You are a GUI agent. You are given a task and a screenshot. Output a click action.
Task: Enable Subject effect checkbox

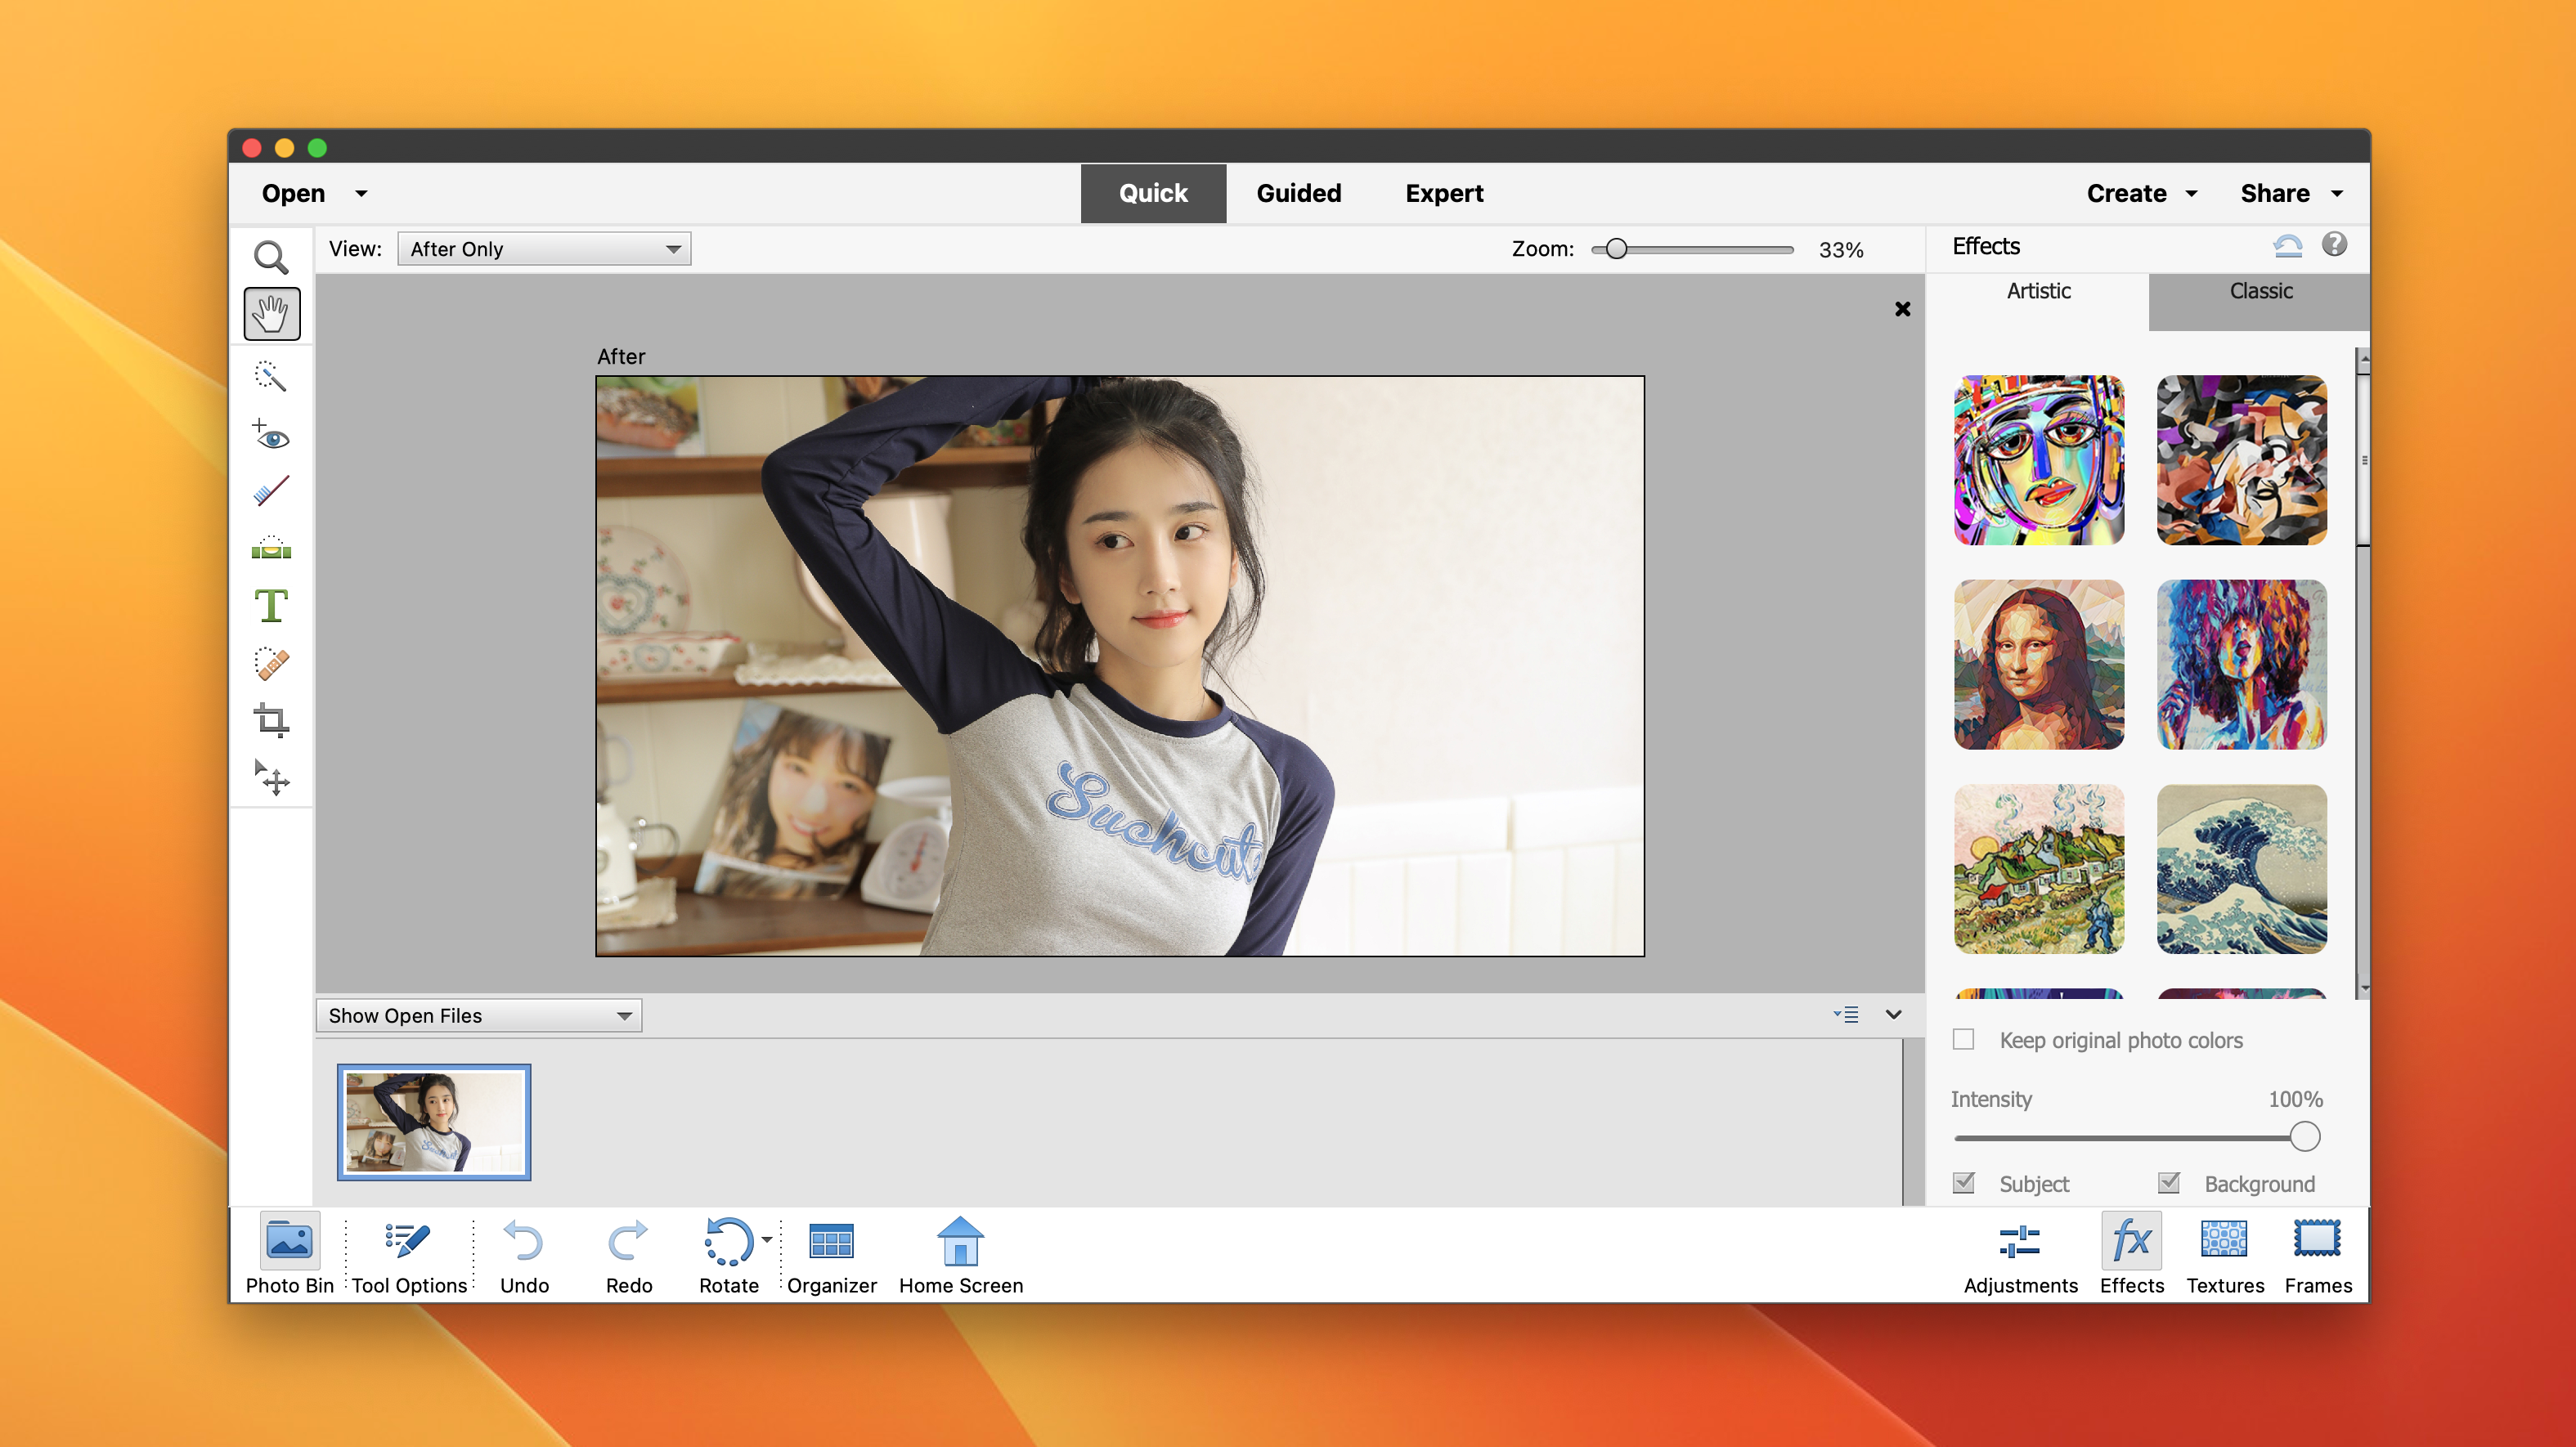pyautogui.click(x=1962, y=1184)
